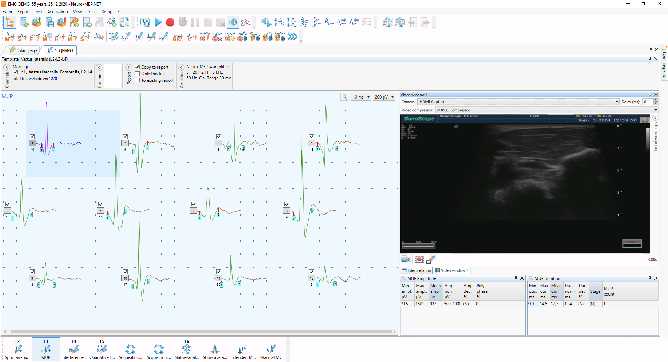Screen dimensions: 668x362
Task: Open the 10 ms time scale dropdown
Action: pyautogui.click(x=361, y=97)
